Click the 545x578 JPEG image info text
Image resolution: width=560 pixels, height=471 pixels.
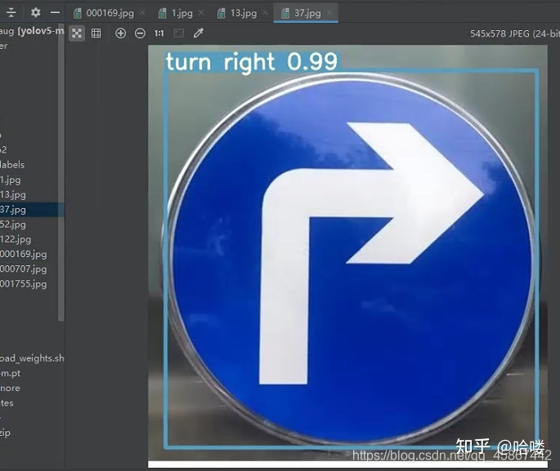[515, 33]
